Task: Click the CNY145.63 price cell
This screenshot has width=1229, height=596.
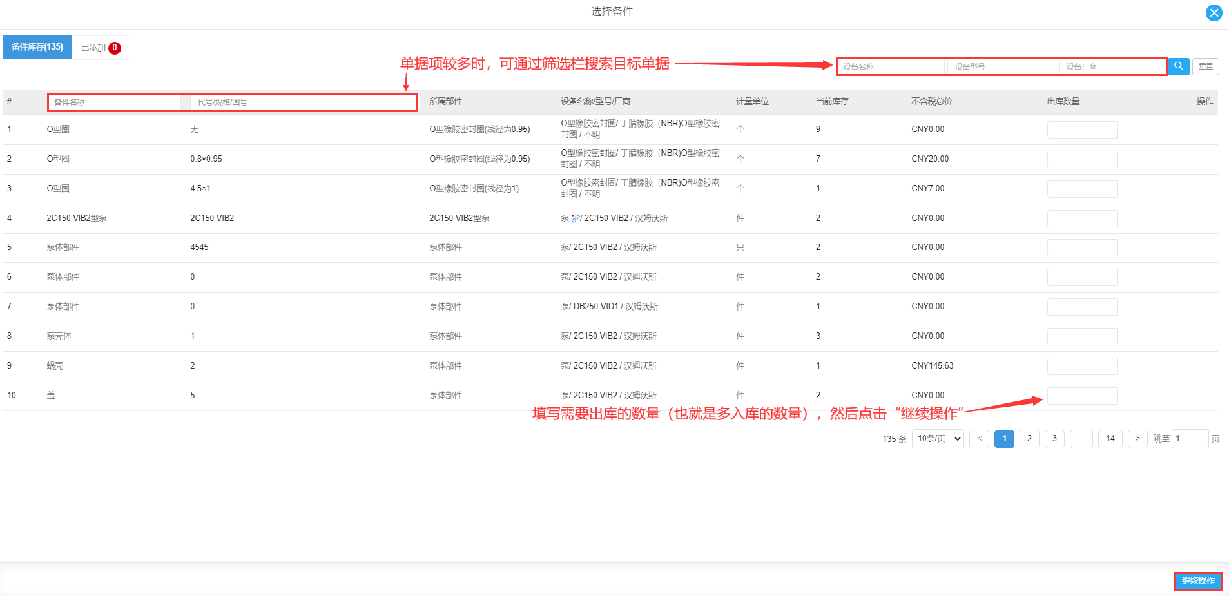Action: click(x=933, y=366)
